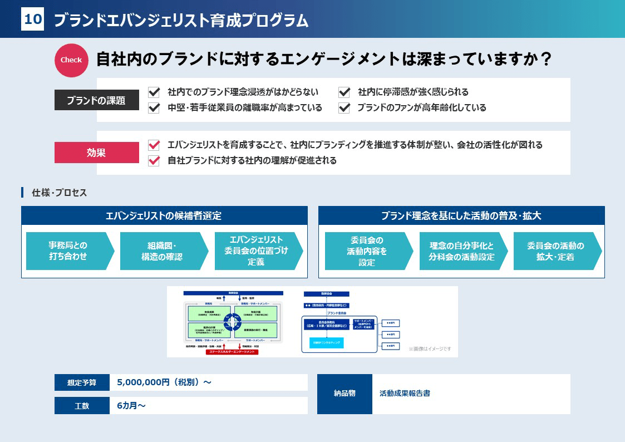Screen dimensions: 625x442
Task: Toggle checkbox for ブランドのファンが高年齢化している
Action: (344, 108)
